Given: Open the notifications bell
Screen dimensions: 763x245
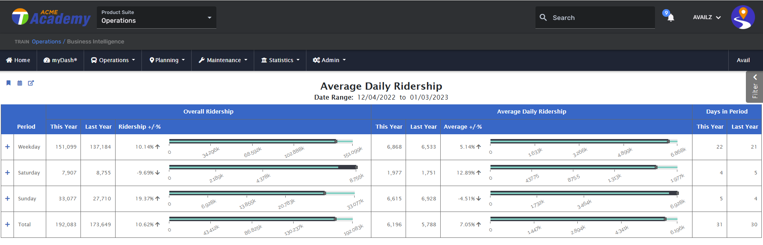Looking at the screenshot, I should coord(671,18).
